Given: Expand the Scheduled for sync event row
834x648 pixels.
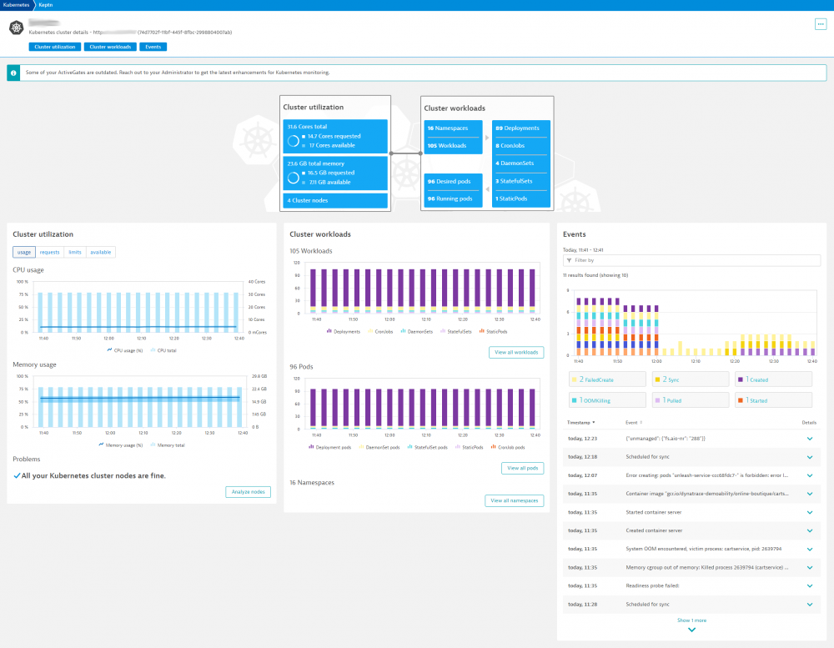Looking at the screenshot, I should coord(808,457).
